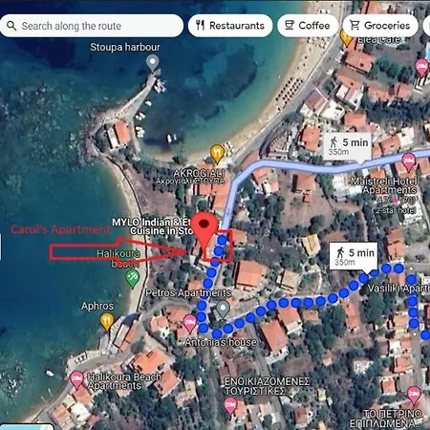
Task: Select the dotted route 5 min label
Action: pyautogui.click(x=354, y=256)
